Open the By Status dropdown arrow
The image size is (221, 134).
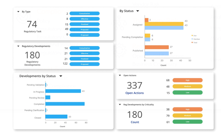[x=137, y=11]
